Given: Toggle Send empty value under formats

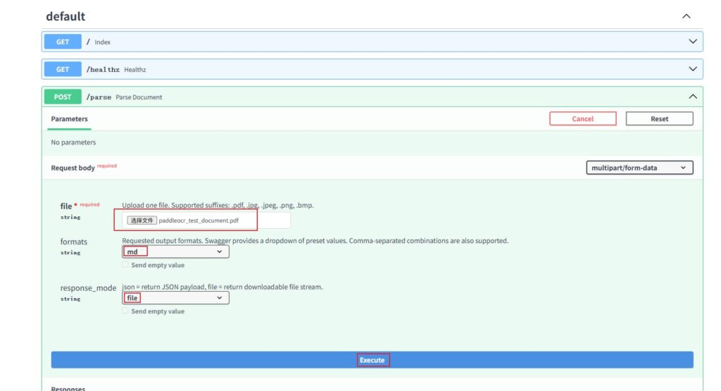Looking at the screenshot, I should point(126,266).
